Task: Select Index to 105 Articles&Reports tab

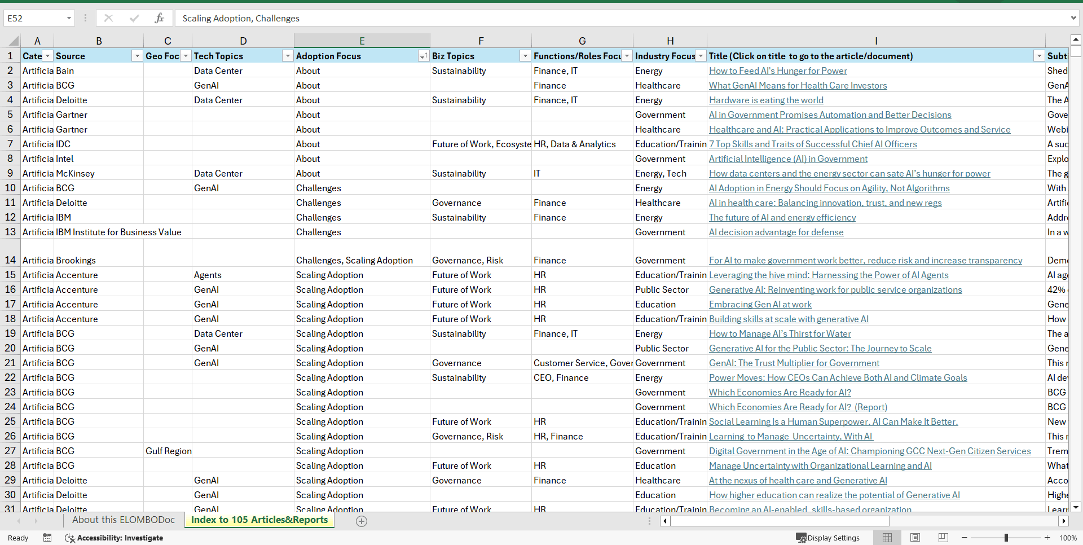Action: [259, 520]
